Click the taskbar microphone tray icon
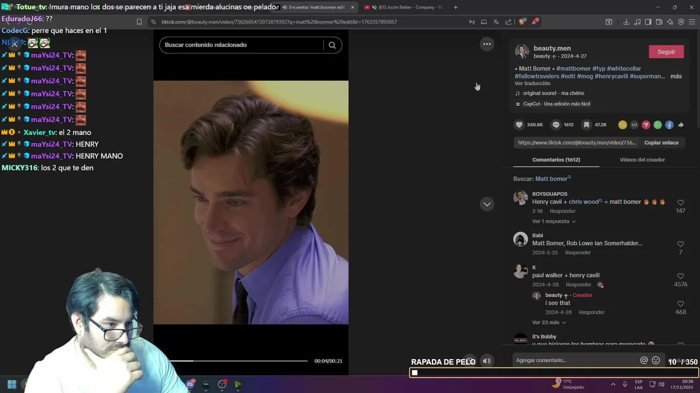This screenshot has height=393, width=700. click(625, 384)
